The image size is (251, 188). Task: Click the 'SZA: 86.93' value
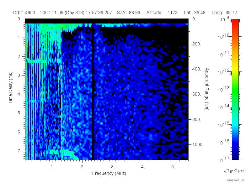(x=129, y=13)
